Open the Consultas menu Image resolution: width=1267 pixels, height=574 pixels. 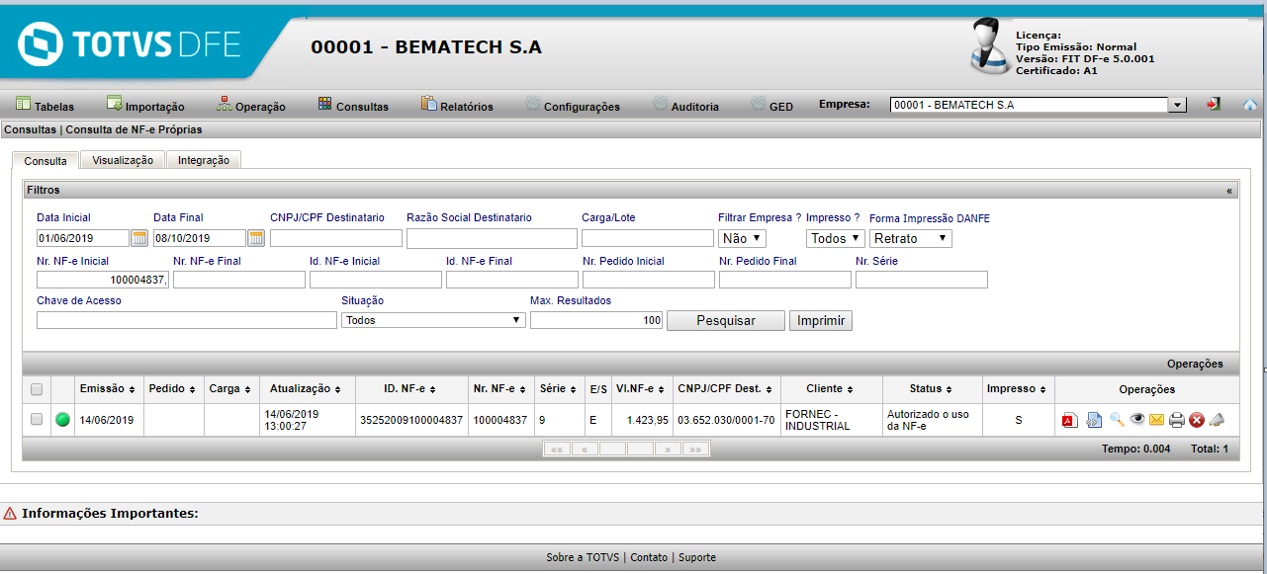pyautogui.click(x=353, y=106)
